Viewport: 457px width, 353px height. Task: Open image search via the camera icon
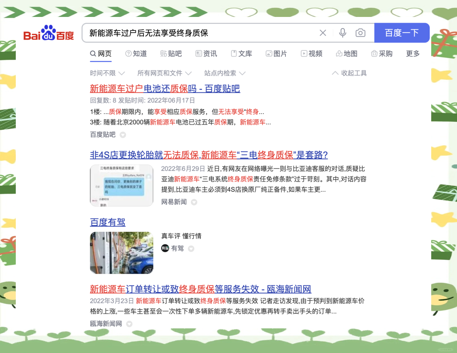click(x=360, y=33)
